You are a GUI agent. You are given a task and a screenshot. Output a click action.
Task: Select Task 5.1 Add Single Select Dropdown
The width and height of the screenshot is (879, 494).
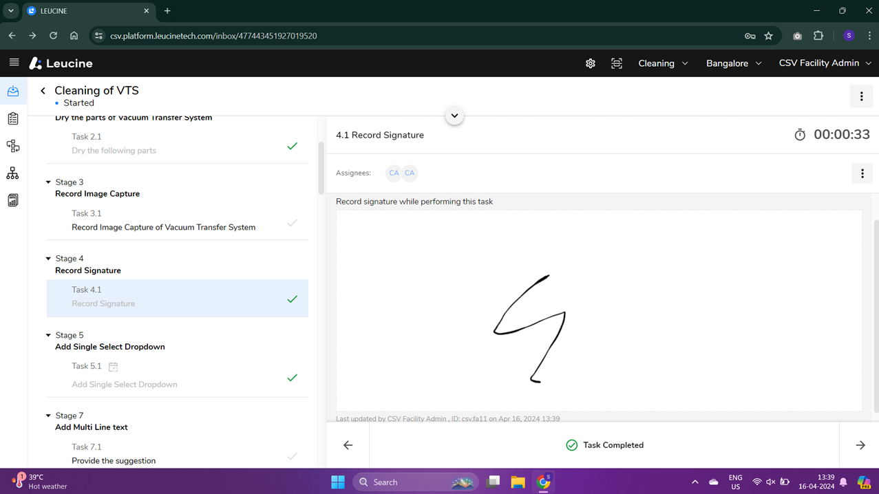[x=178, y=376]
